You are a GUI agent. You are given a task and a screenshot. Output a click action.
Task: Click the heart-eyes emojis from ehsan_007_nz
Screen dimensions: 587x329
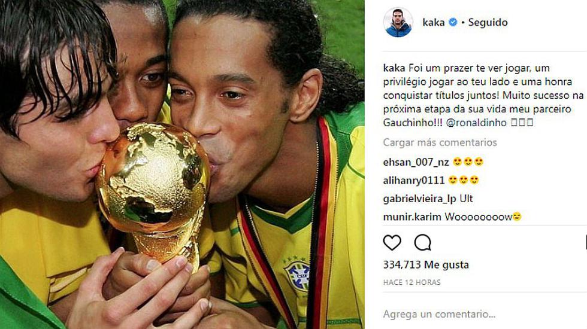pyautogui.click(x=468, y=162)
